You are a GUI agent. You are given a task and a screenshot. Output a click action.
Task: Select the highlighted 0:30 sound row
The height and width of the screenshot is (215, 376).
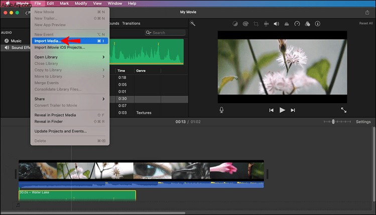click(149, 99)
